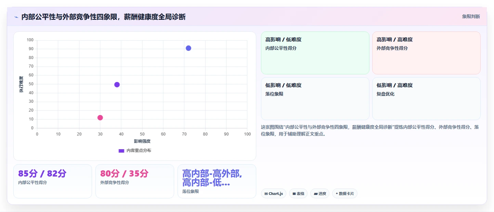Click the lightning icon beside the title
Viewport: 494px width, 212px height.
(x=16, y=17)
